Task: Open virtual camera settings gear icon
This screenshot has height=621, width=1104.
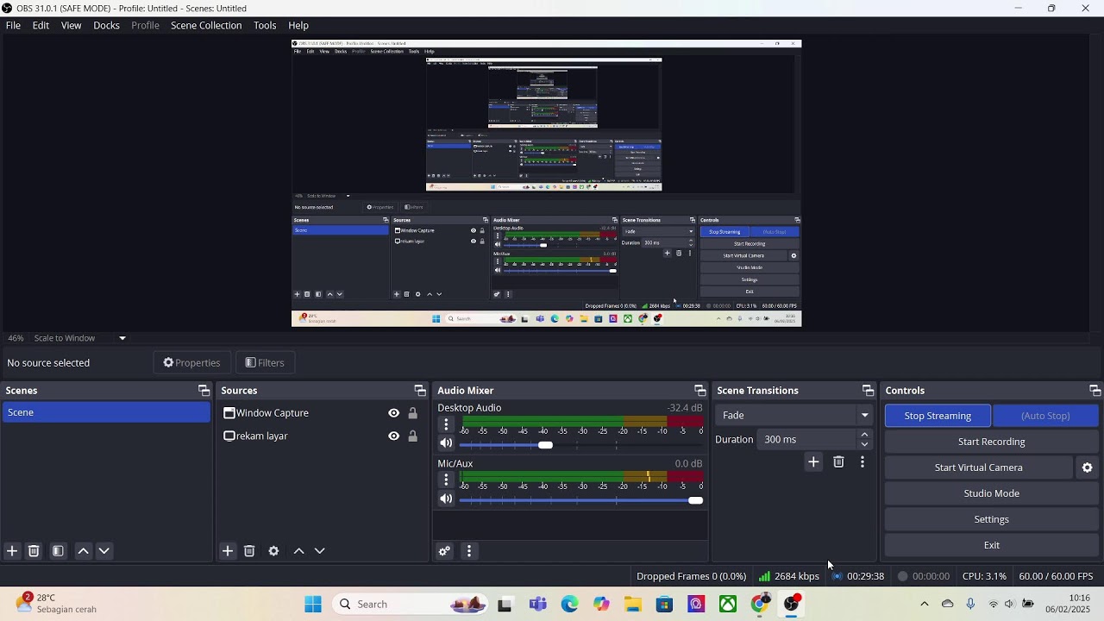Action: coord(1088,467)
